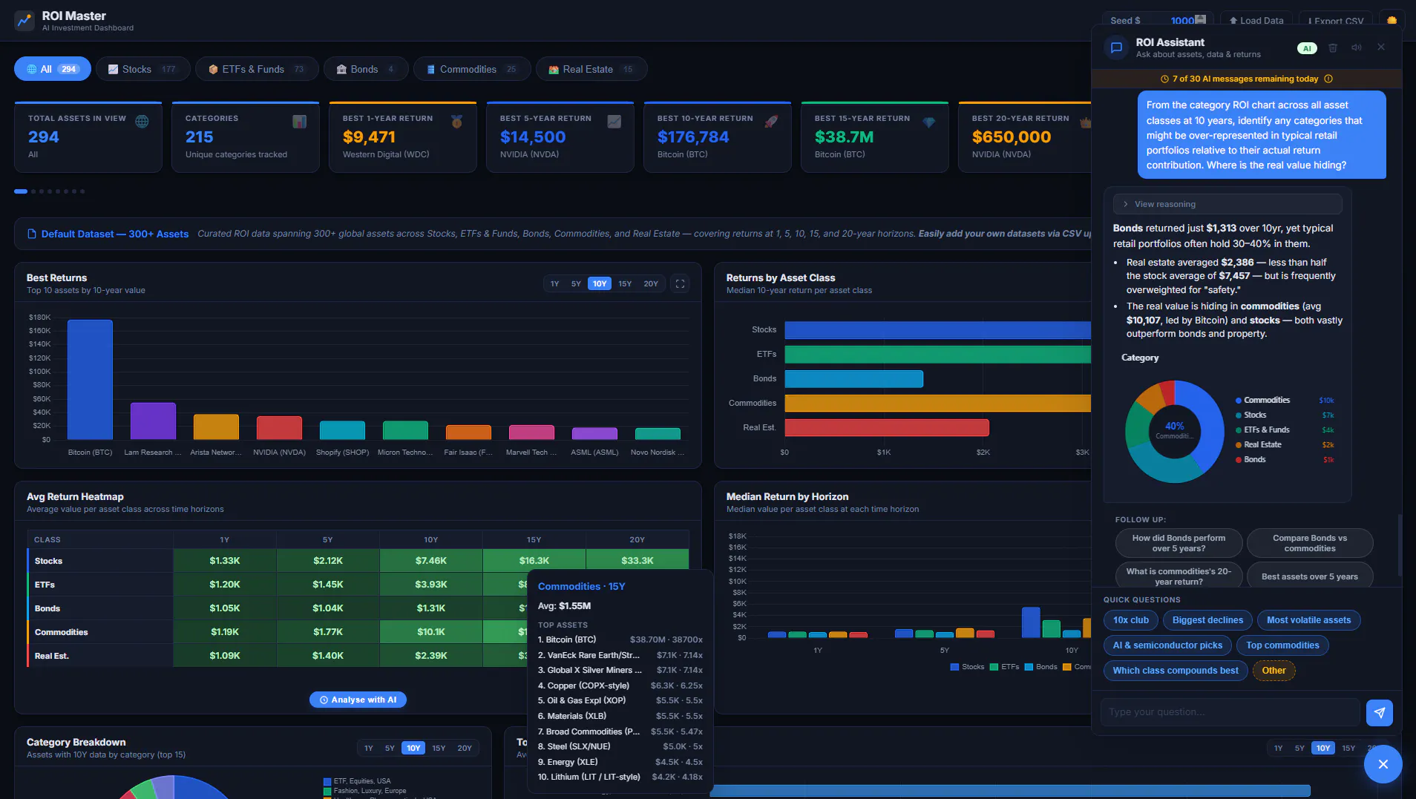Screen dimensions: 1416x799
Task: Click the speaker icon in ROI Assistant
Action: point(1357,48)
